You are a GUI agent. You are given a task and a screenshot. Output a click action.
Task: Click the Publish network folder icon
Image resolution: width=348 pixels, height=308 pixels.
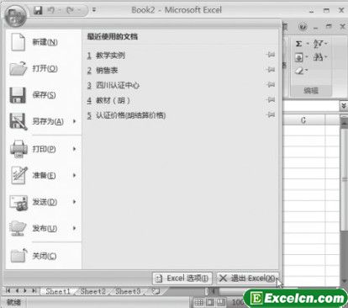[18, 228]
